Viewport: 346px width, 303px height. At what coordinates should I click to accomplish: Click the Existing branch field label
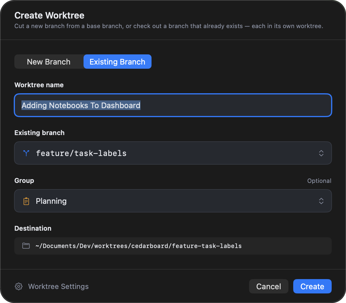[x=39, y=133]
